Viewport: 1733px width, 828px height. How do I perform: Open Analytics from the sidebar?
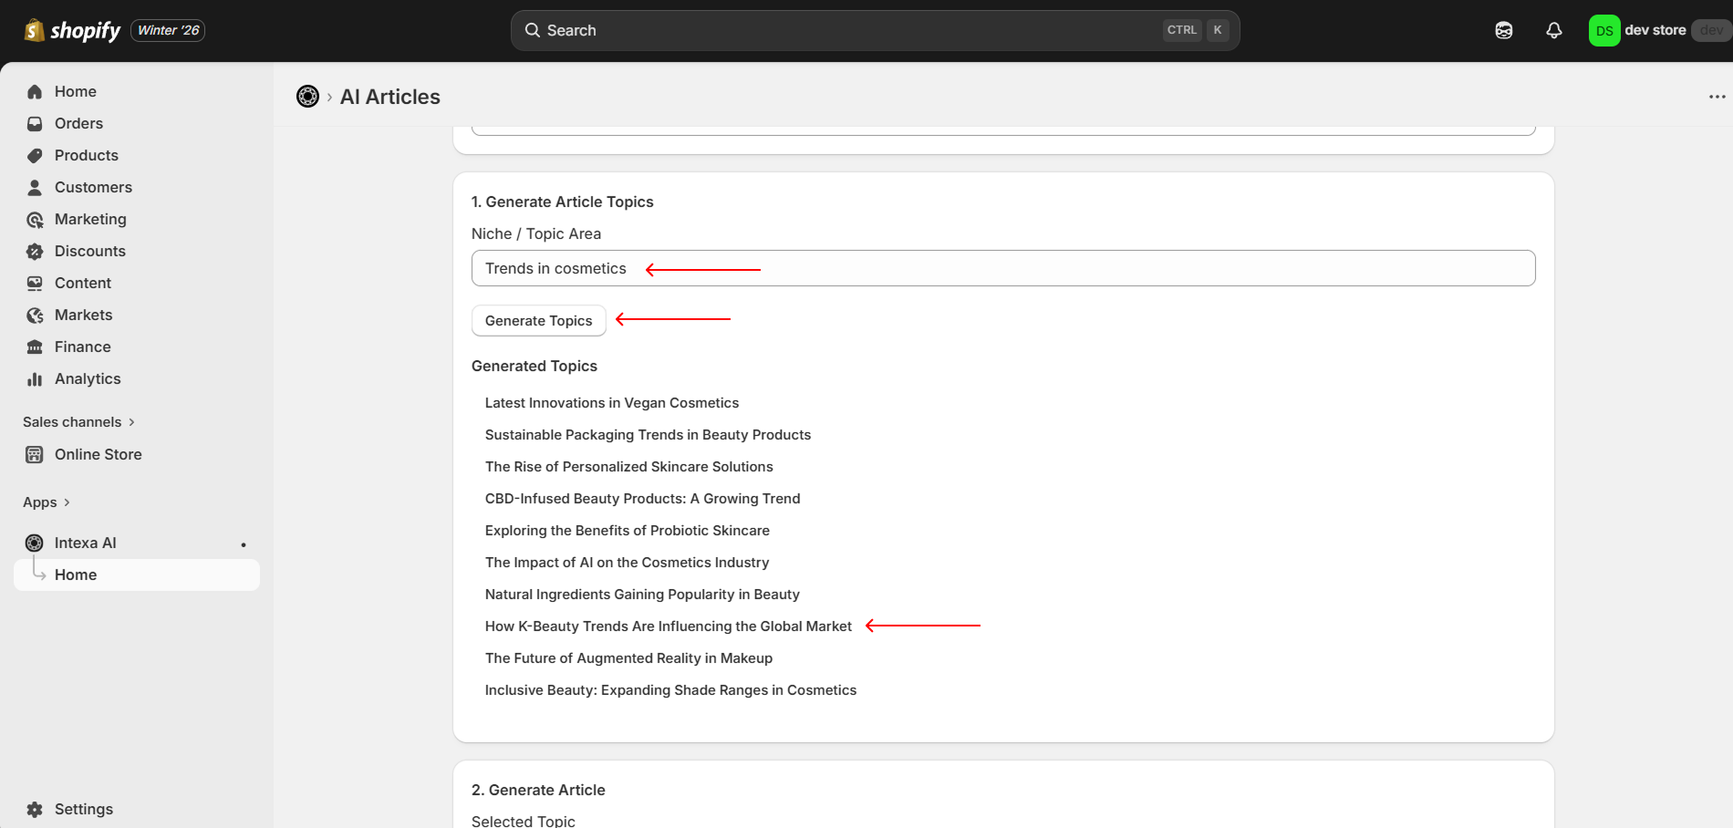pyautogui.click(x=88, y=378)
